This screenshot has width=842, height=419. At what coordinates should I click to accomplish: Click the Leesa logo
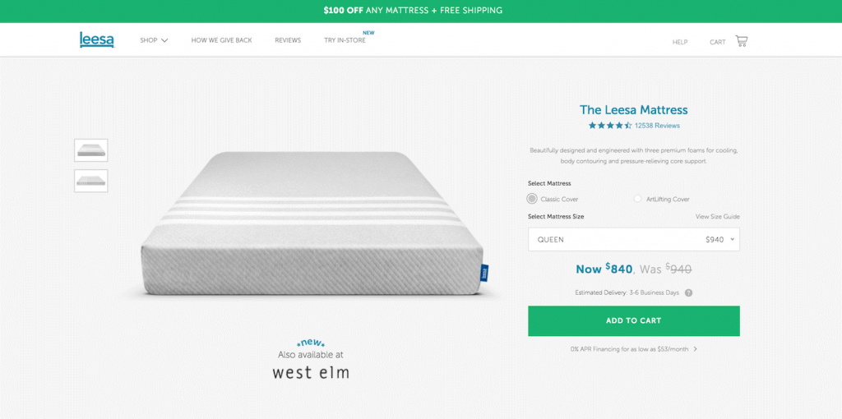(x=97, y=40)
